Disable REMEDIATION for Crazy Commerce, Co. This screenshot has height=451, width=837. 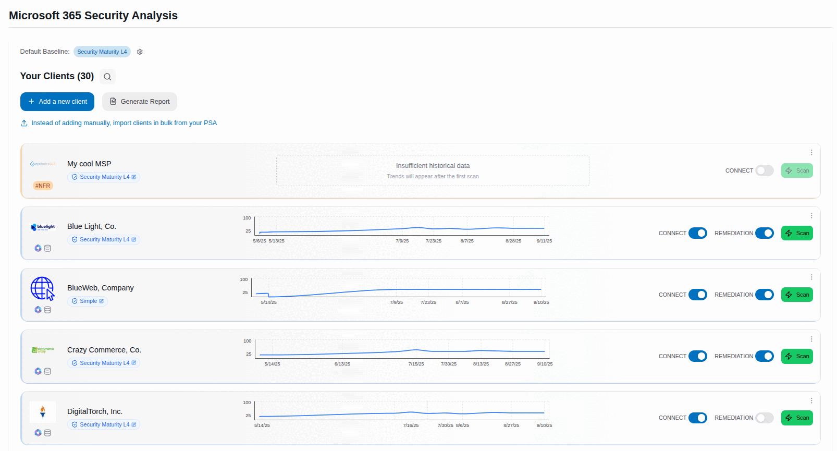pyautogui.click(x=765, y=356)
